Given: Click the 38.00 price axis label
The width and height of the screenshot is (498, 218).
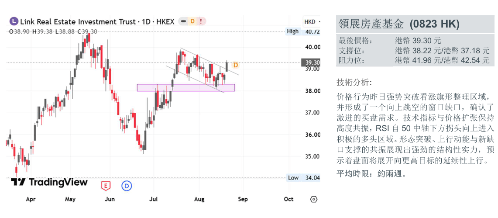Looking at the screenshot, I should [x=313, y=91].
